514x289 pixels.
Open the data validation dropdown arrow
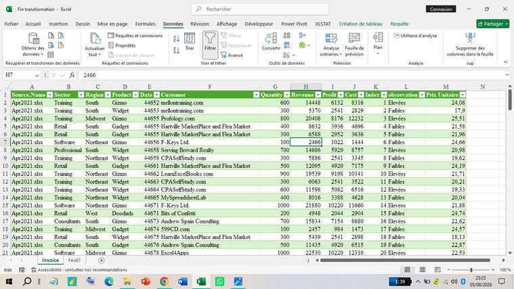click(x=294, y=55)
